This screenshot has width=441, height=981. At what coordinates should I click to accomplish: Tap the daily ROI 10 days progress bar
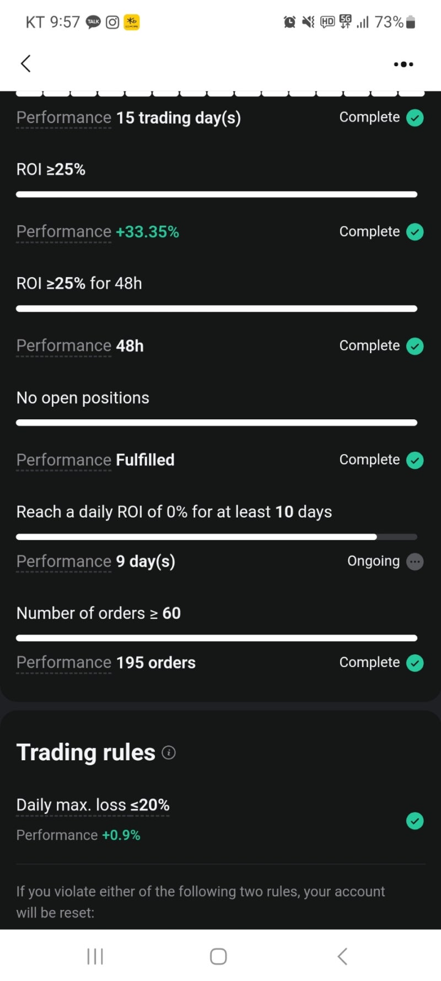pos(216,537)
